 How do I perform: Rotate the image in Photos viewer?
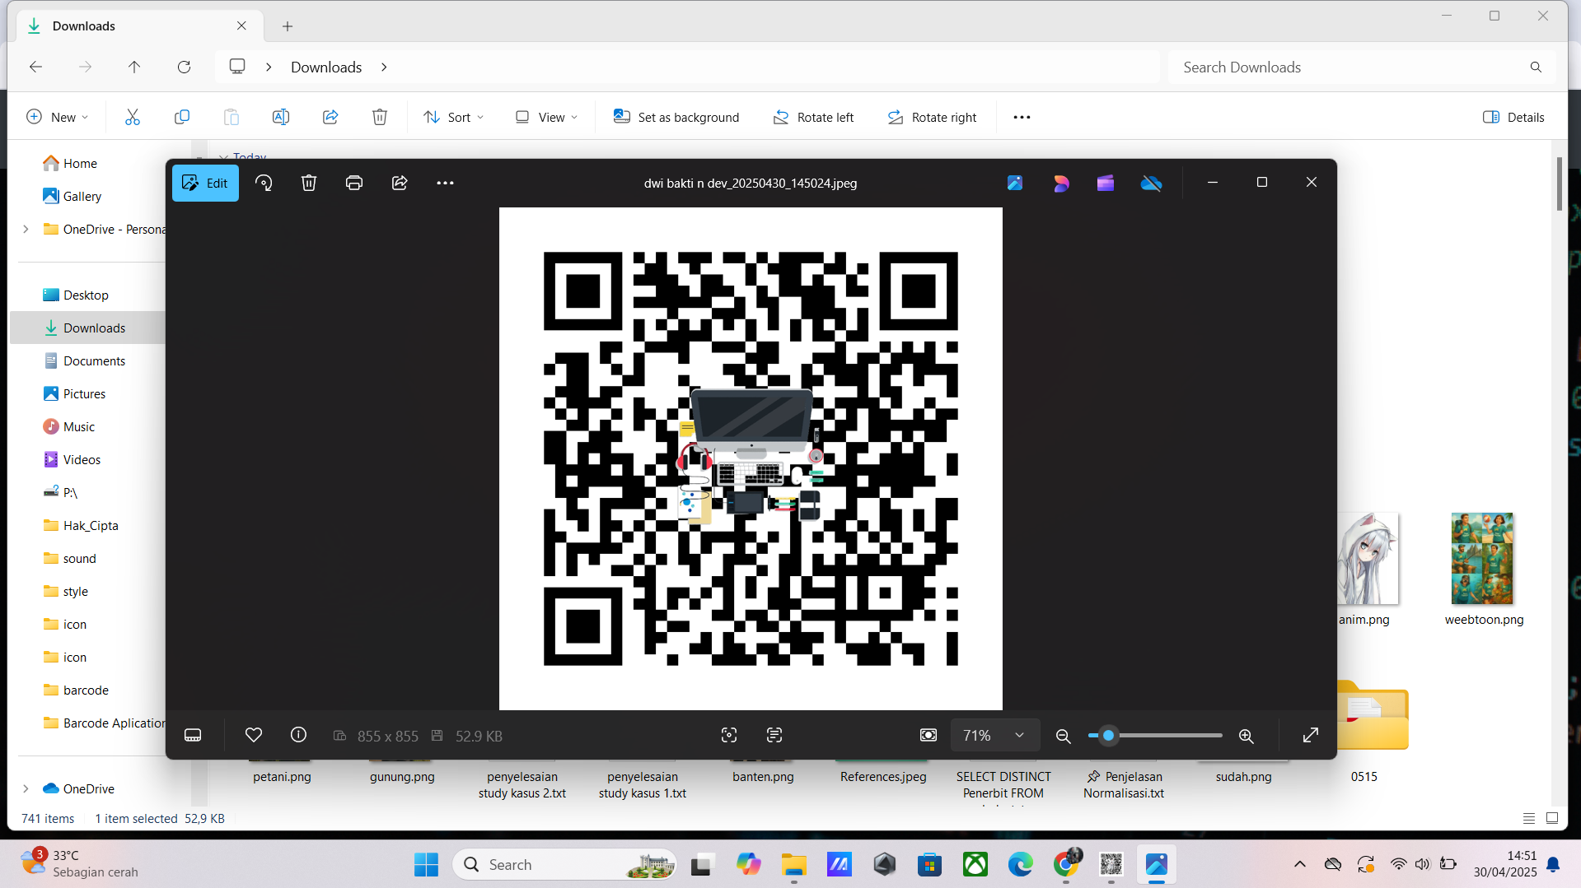(264, 183)
